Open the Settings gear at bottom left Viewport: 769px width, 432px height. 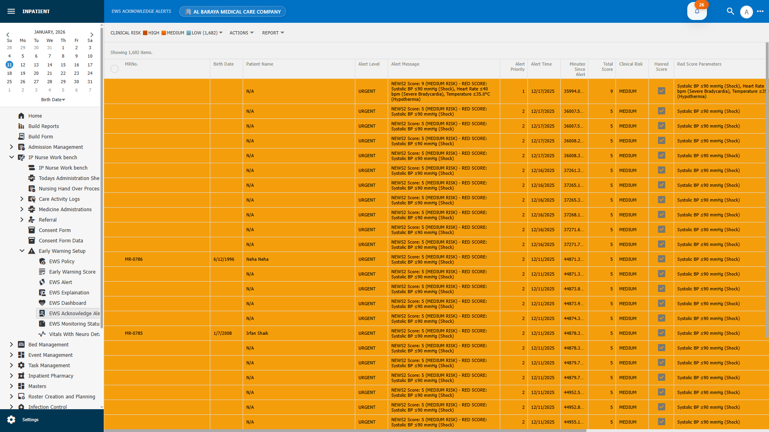pyautogui.click(x=12, y=419)
